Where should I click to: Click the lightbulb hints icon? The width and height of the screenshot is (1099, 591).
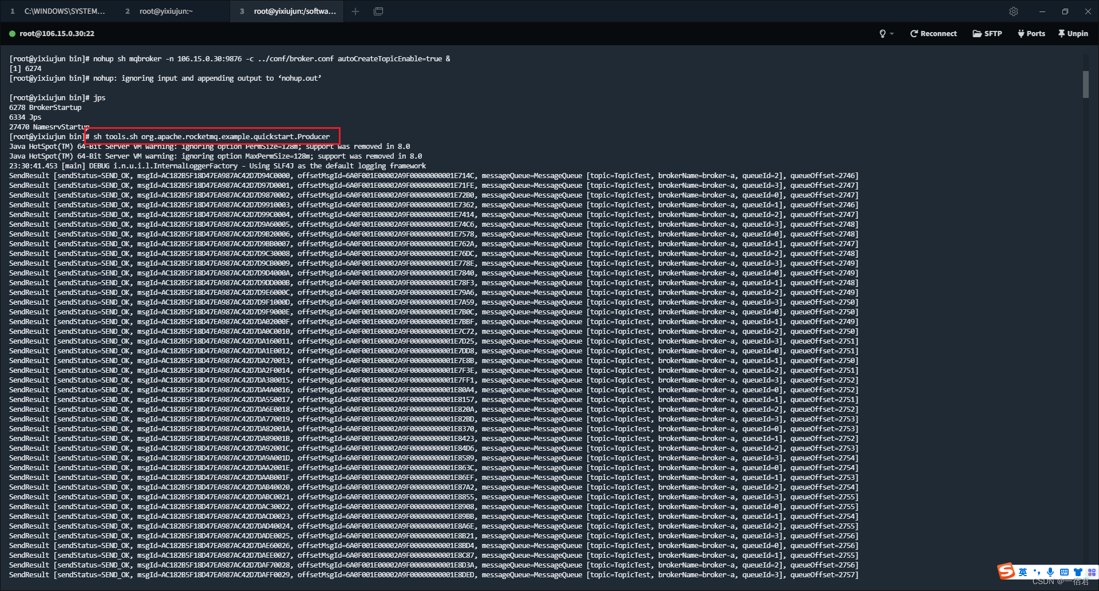tap(883, 34)
